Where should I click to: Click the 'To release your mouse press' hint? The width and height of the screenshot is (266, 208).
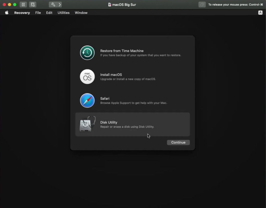pos(236,5)
